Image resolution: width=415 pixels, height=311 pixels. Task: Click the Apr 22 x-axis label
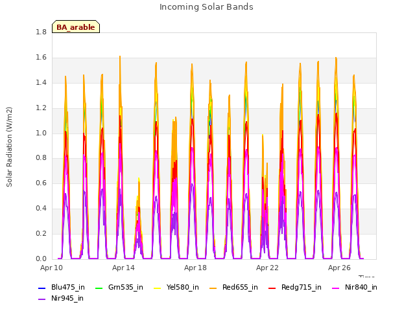(x=267, y=268)
